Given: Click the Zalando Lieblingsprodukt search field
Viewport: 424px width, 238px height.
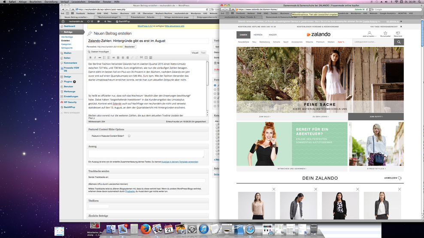Looking at the screenshot, I should point(373,42).
